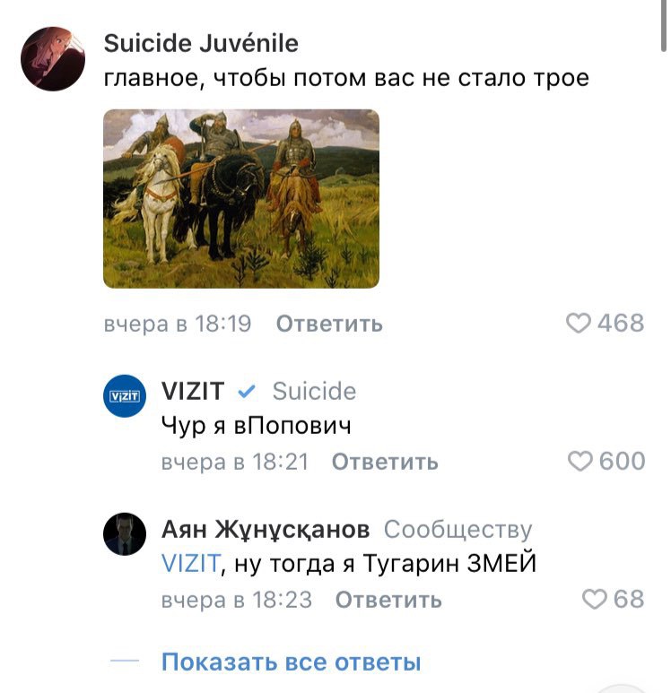The height and width of the screenshot is (693, 671).
Task: Open Suicide Juvénile's profile name link
Action: click(x=201, y=43)
